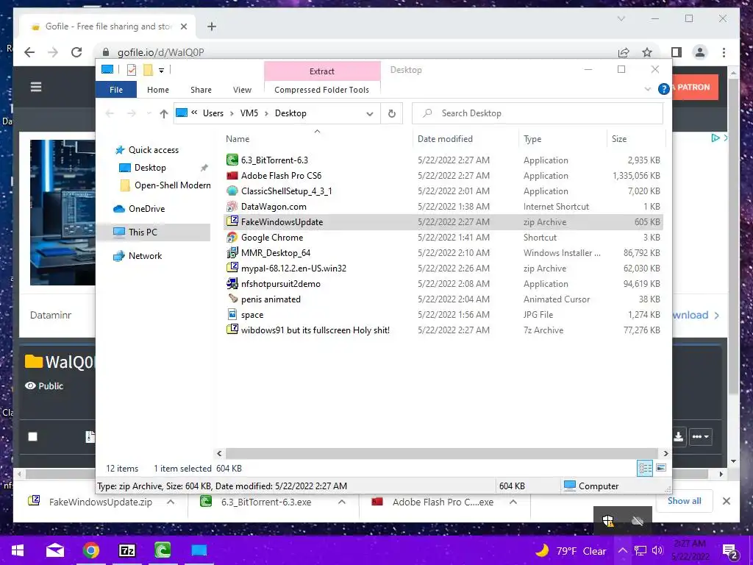This screenshot has height=565, width=753.
Task: Open 7-Zip from the taskbar
Action: pyautogui.click(x=127, y=550)
